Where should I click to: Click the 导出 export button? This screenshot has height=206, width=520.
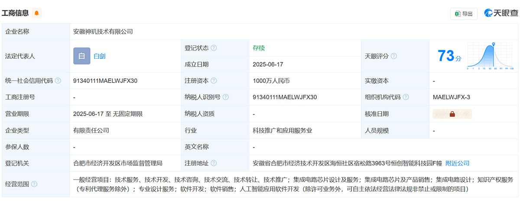[x=464, y=13]
